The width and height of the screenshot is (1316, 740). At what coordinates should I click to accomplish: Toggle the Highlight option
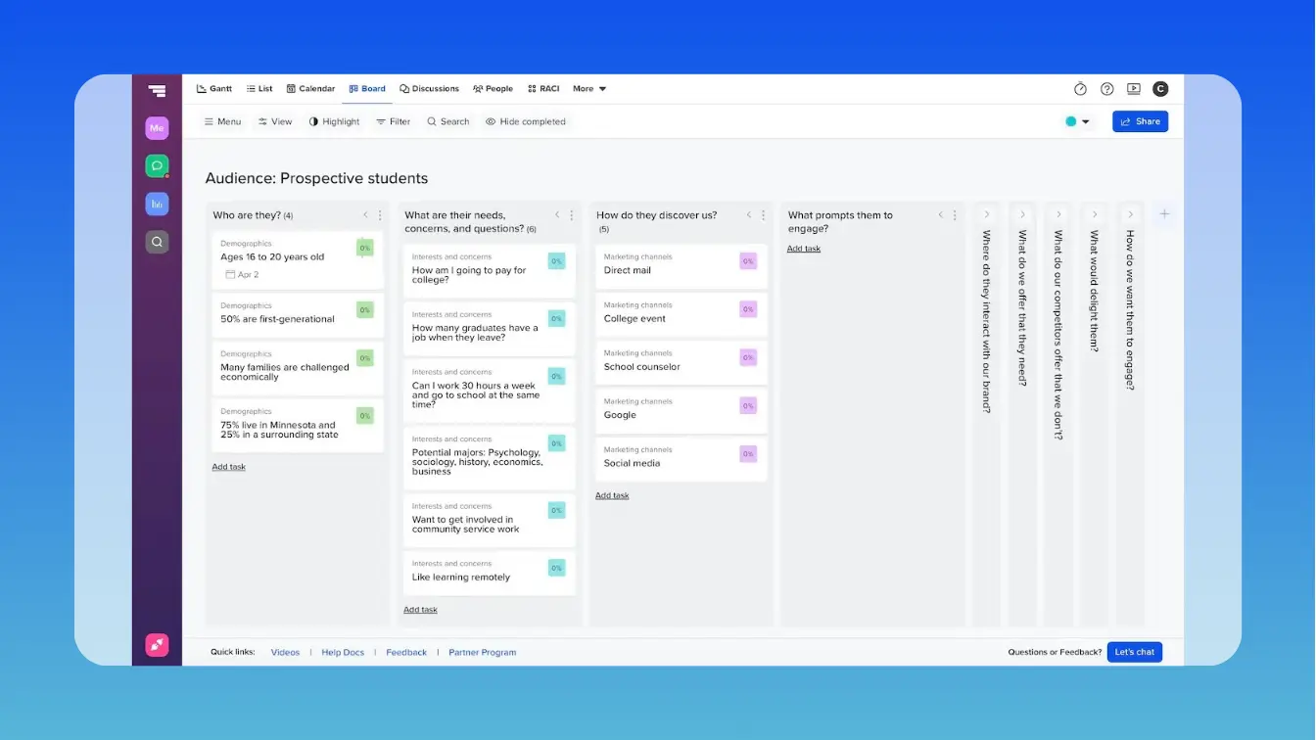click(334, 121)
